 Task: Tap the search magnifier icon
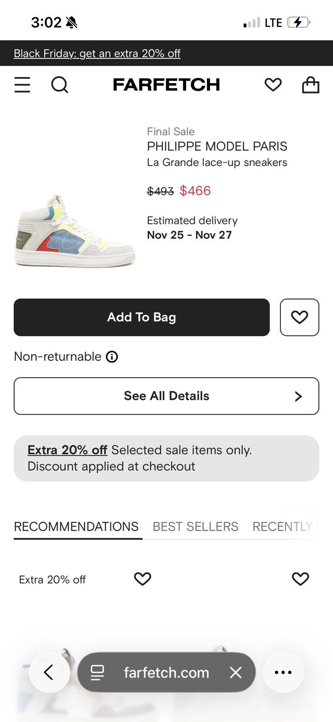pyautogui.click(x=59, y=84)
